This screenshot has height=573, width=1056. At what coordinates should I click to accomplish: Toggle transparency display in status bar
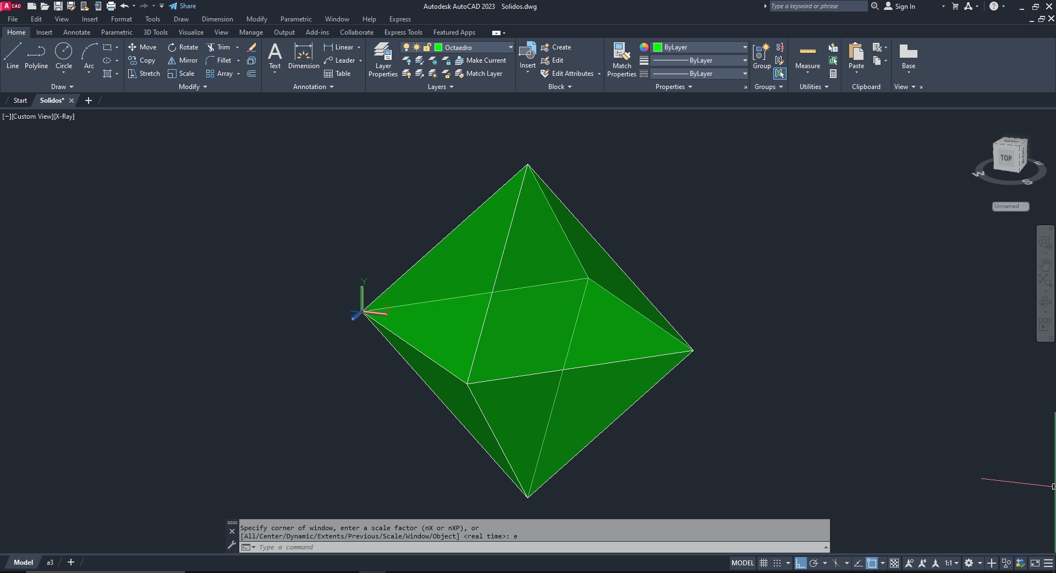(x=894, y=563)
